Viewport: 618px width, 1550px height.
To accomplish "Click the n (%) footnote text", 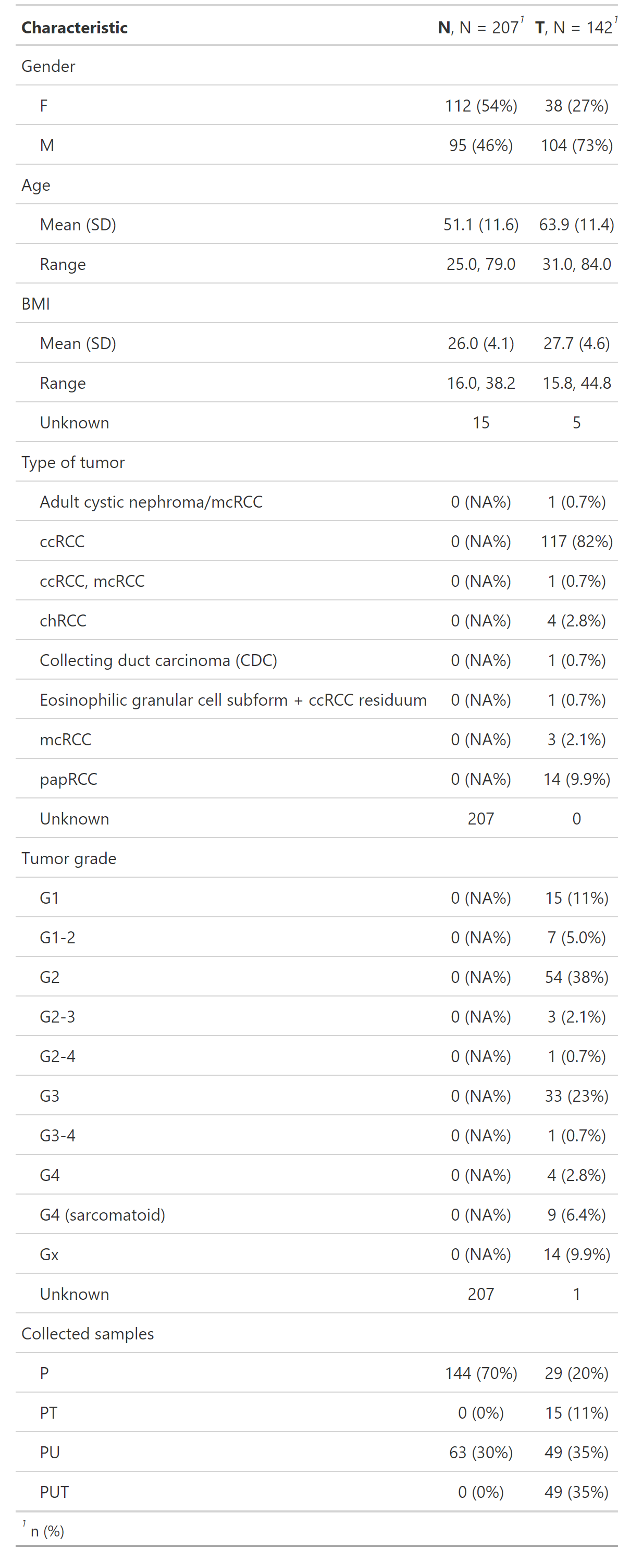I will point(47,1531).
